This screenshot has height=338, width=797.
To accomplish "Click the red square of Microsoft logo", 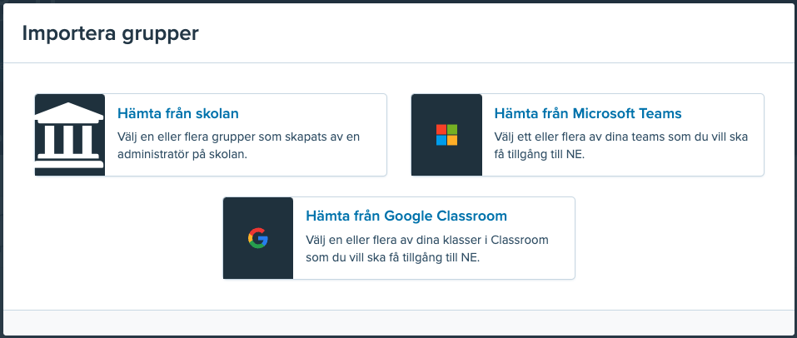I will [441, 130].
